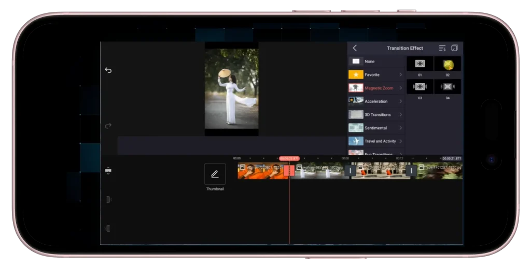
Task: Expand Magnetic Zoom category chevron
Action: [x=401, y=88]
